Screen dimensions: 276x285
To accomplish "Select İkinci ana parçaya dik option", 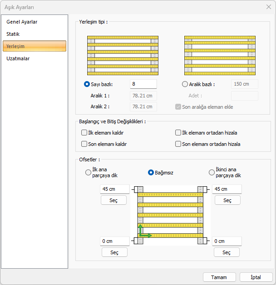I will pos(212,173).
